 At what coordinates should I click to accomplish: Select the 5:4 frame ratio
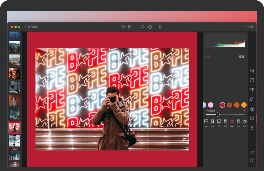click(x=232, y=122)
